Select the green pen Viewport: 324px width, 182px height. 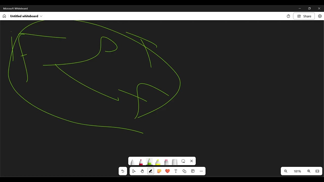[x=149, y=161]
